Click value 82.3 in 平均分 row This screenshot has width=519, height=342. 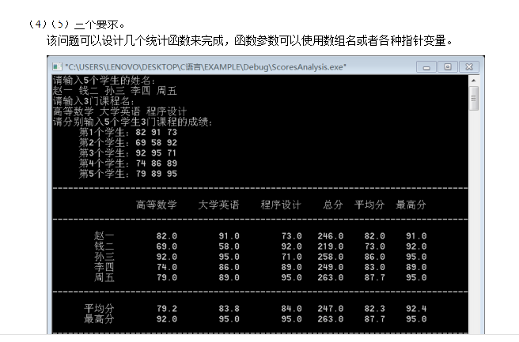pyautogui.click(x=374, y=309)
